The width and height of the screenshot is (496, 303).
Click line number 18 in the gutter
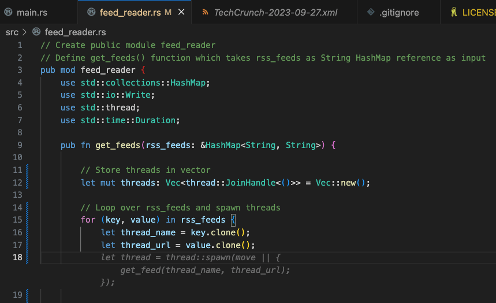pyautogui.click(x=17, y=257)
